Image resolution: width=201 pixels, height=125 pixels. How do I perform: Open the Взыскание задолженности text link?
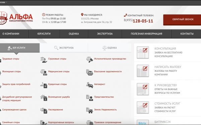point(108,71)
